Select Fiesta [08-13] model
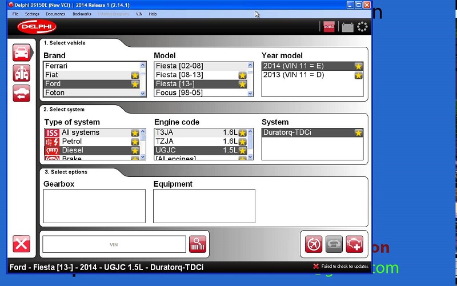 click(201, 75)
